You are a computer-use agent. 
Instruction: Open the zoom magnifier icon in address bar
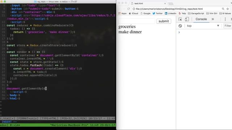223,9
